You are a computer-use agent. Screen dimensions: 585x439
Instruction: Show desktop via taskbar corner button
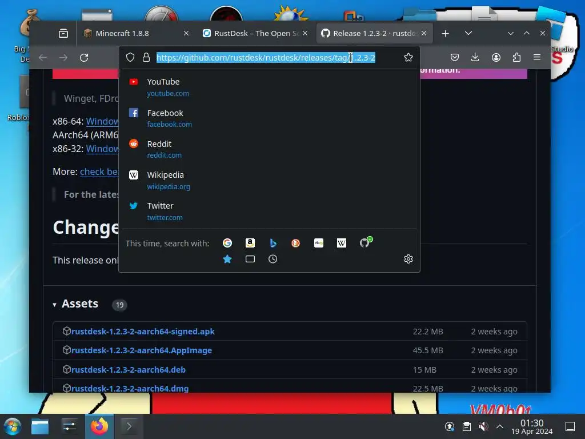[x=570, y=426]
